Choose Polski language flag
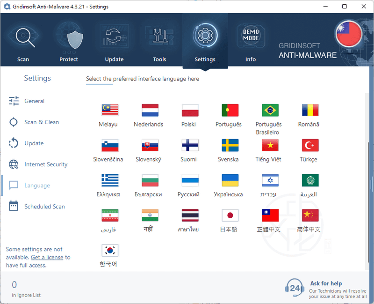The image size is (374, 304). tap(190, 110)
